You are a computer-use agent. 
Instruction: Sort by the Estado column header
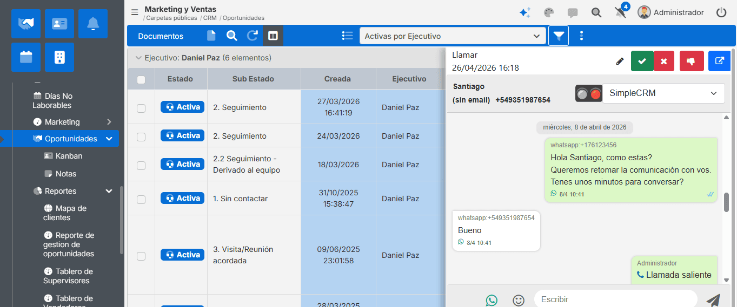tap(180, 79)
